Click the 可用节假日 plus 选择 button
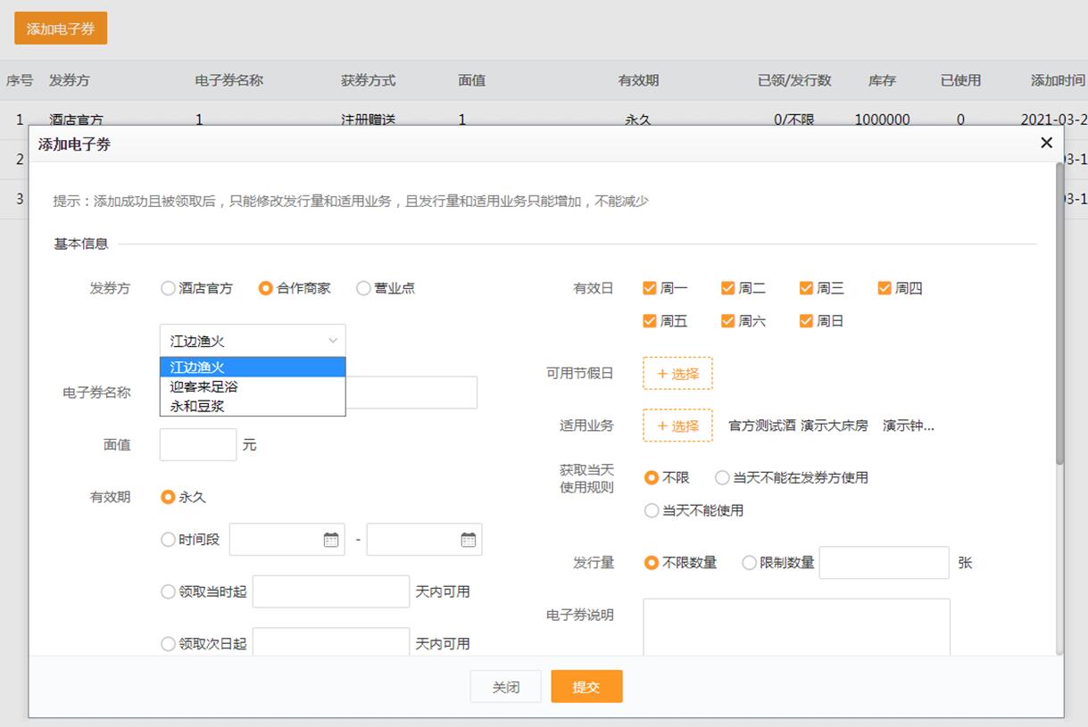Viewport: 1088px width, 727px height. pos(677,374)
